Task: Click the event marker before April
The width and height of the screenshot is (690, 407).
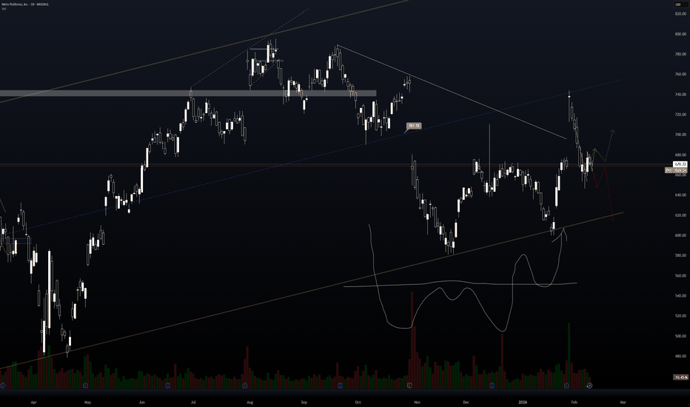Action: [3, 386]
